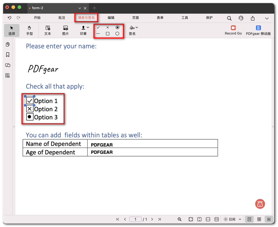The height and width of the screenshot is (227, 278).
Task: Toggle the Option 1 checkbox
Action: pyautogui.click(x=30, y=101)
